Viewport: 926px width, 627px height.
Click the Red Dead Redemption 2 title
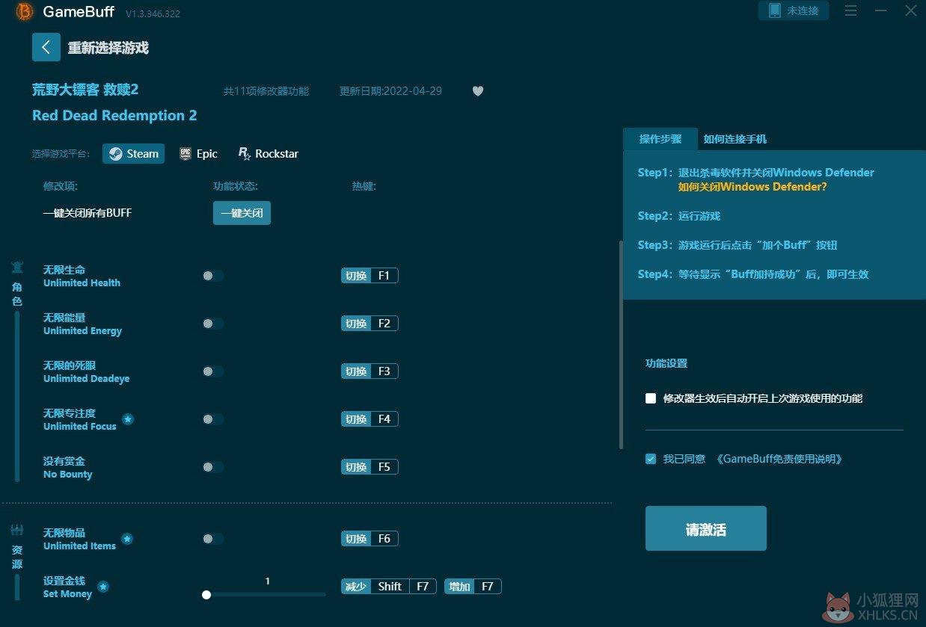click(x=114, y=115)
